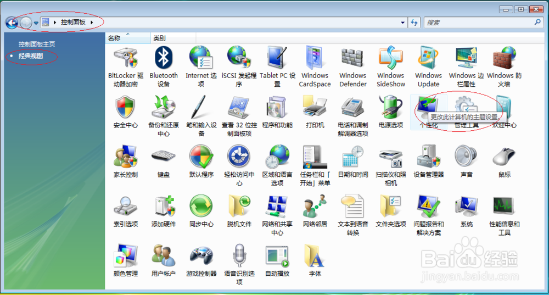
Task: Open the Bluetooth 设备 icon
Action: [x=164, y=58]
